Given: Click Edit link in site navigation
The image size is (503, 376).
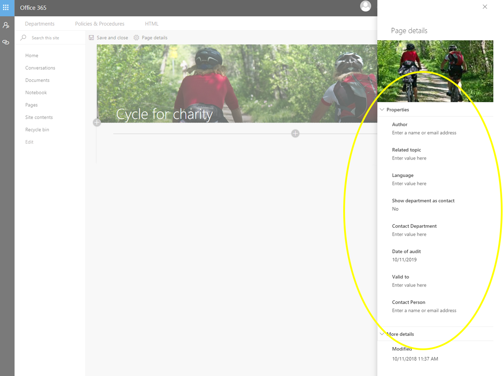Looking at the screenshot, I should 29,142.
